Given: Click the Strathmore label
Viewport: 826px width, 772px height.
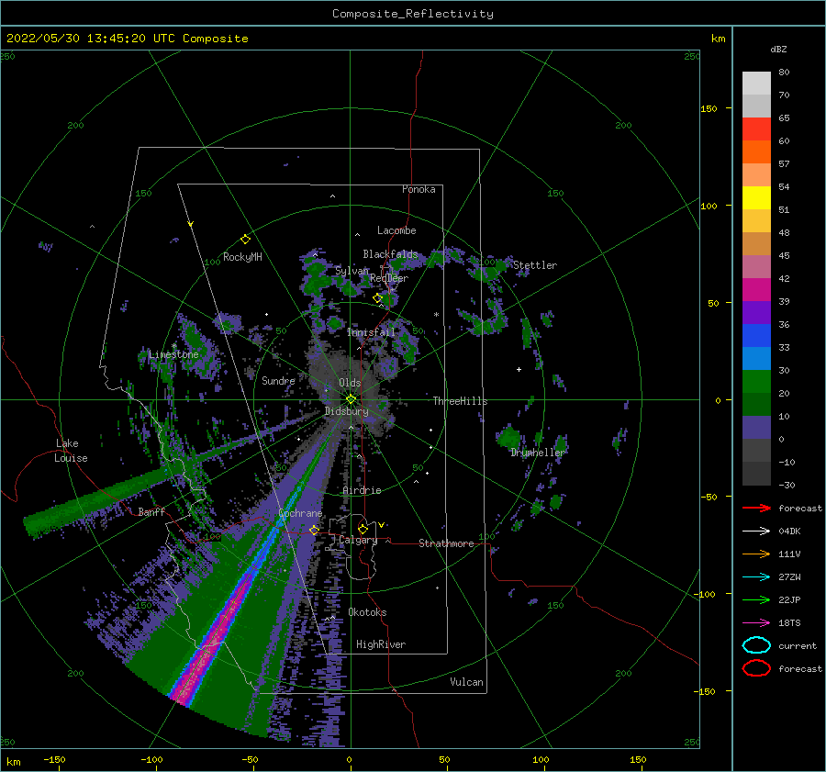Looking at the screenshot, I should [x=446, y=543].
